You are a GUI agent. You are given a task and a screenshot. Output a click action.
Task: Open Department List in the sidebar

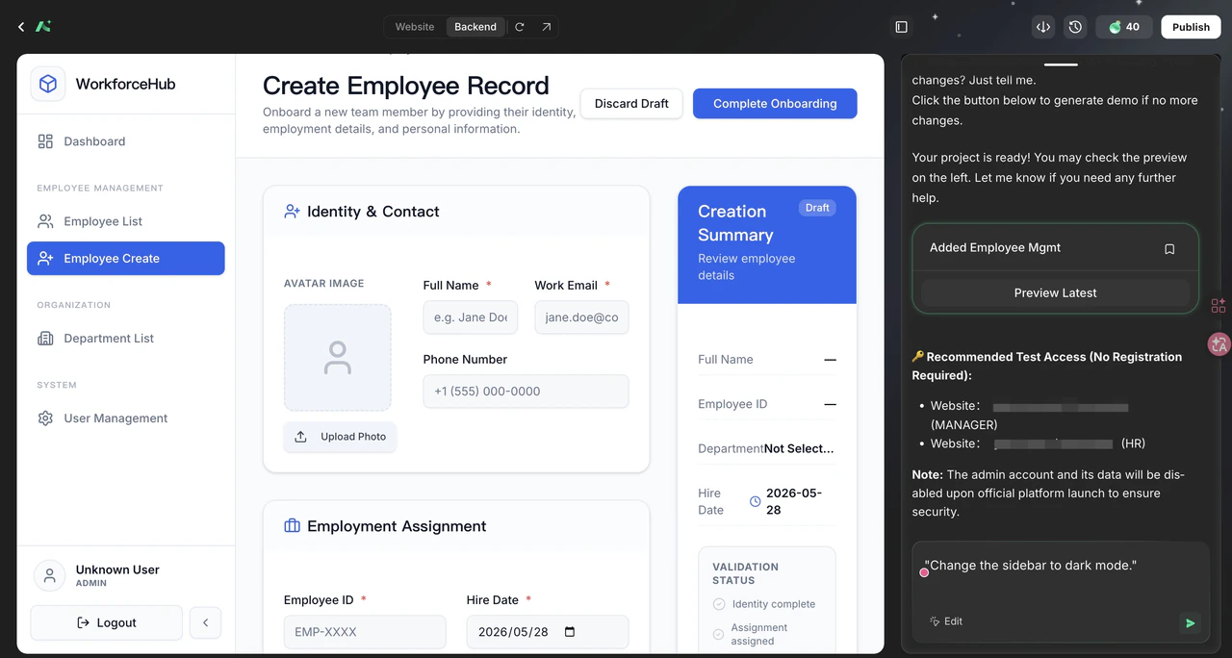126,338
